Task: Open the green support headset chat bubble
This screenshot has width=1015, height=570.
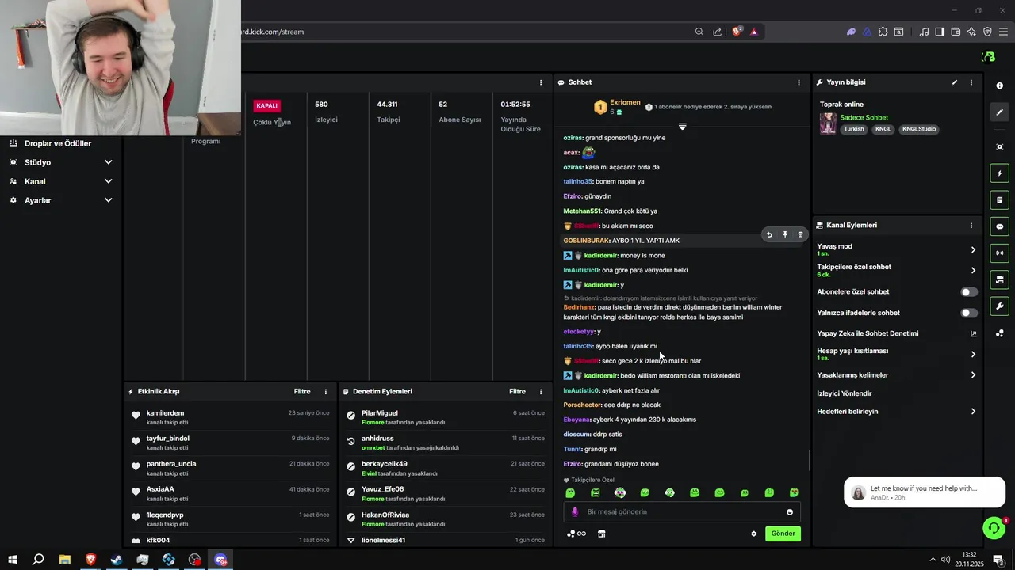Action: (994, 528)
